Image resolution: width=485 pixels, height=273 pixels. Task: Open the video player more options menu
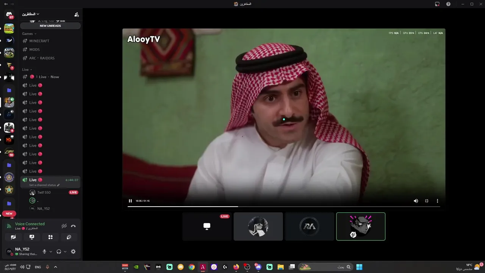pyautogui.click(x=437, y=201)
